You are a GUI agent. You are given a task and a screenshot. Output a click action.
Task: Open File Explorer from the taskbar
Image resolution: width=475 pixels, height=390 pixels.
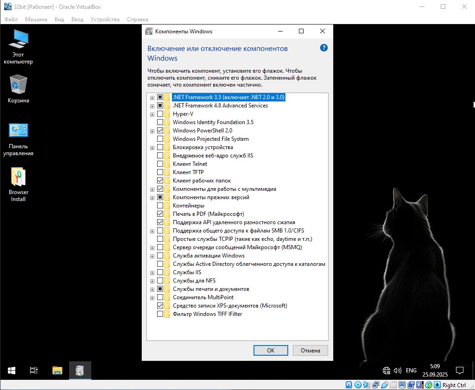point(57,371)
